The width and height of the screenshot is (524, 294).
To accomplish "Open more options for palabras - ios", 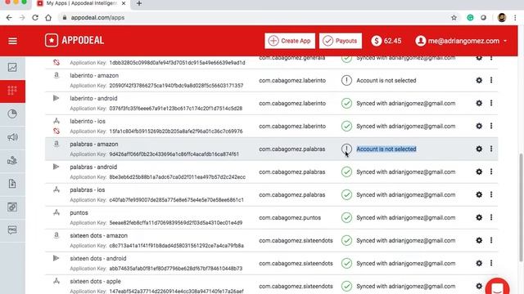I will [491, 194].
